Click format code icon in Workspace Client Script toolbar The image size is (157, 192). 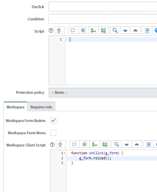pyautogui.click(x=84, y=144)
